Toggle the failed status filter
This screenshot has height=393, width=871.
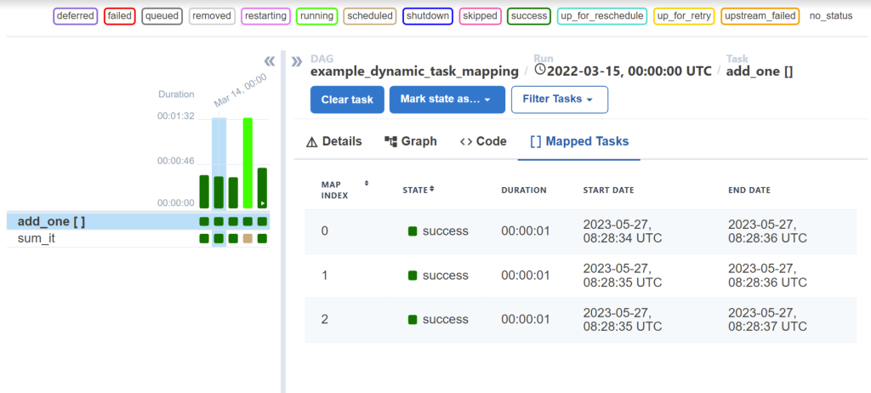click(121, 15)
